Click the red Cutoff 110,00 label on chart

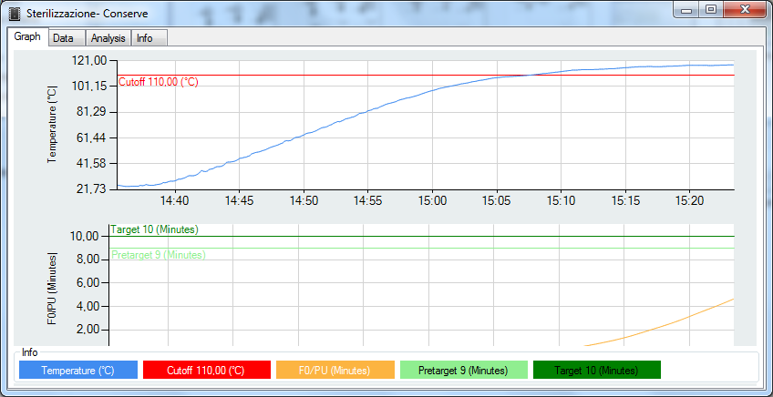coord(159,82)
